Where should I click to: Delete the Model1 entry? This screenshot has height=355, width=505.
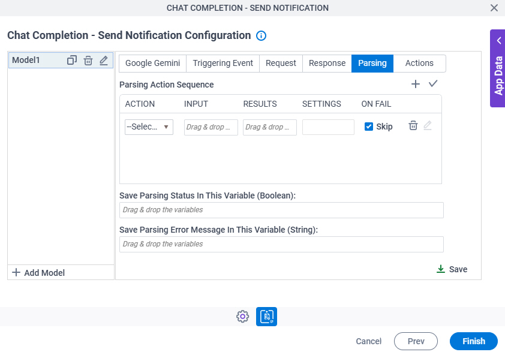(x=88, y=60)
